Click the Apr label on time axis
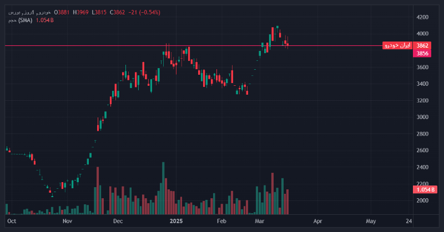Image resolution: width=444 pixels, height=232 pixels. (317, 221)
